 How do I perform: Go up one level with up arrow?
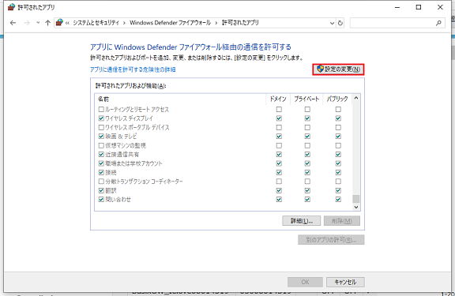(48, 23)
